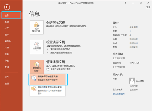Click the Protect Presentation lock icon

click(x=37, y=25)
